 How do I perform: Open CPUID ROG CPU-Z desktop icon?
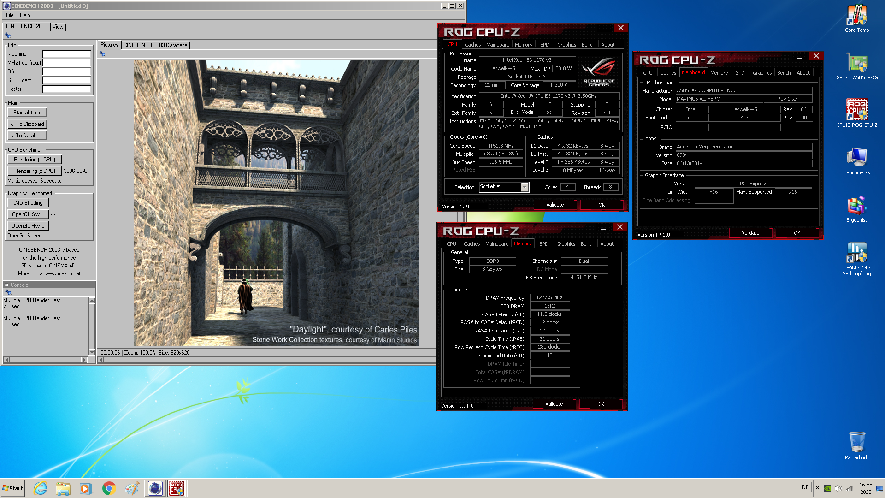coord(856,113)
